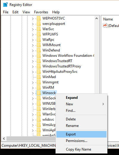Click the (Default) string value icon
Viewport: 119px width, 155px height.
(105, 25)
